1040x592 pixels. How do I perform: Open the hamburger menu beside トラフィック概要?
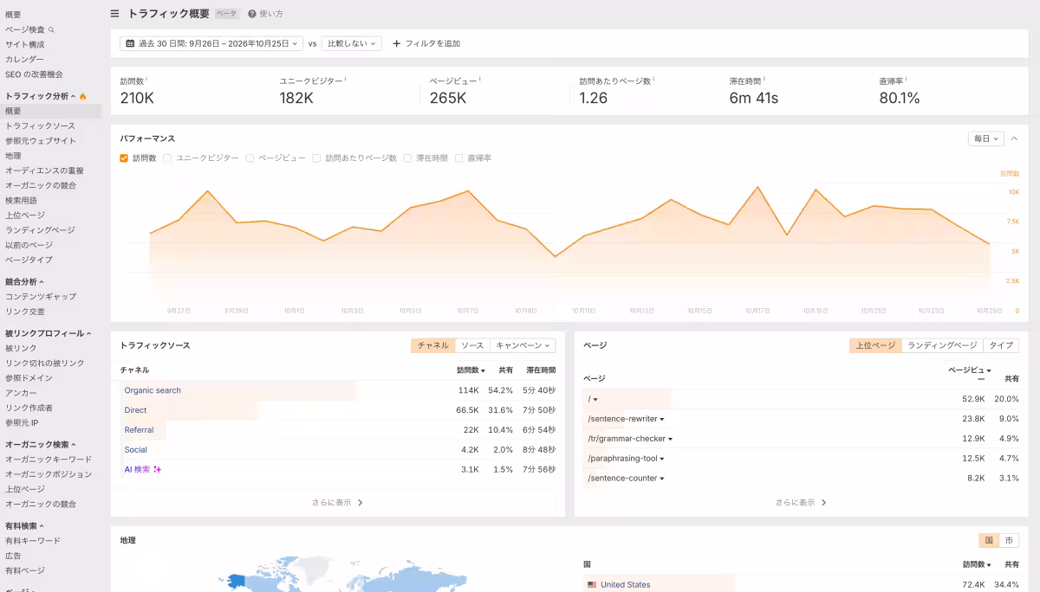pyautogui.click(x=115, y=14)
